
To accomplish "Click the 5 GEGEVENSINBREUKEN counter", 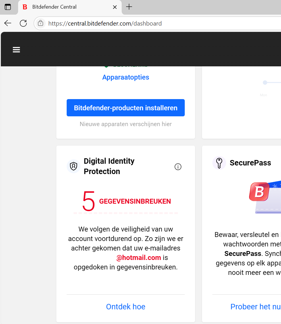I will 126,201.
